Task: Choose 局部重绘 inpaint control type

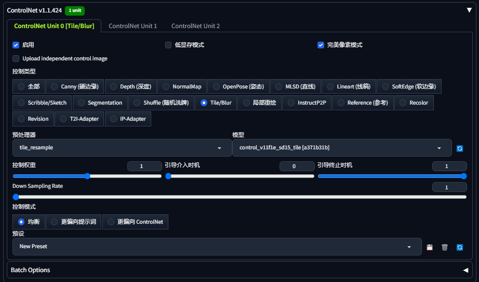Action: 259,103
